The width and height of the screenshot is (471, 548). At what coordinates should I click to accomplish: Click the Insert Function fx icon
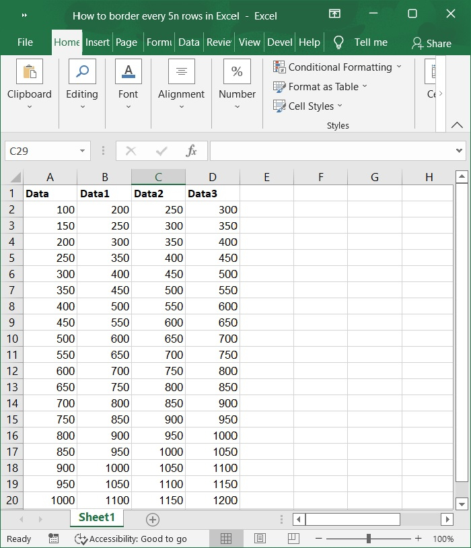click(x=191, y=151)
